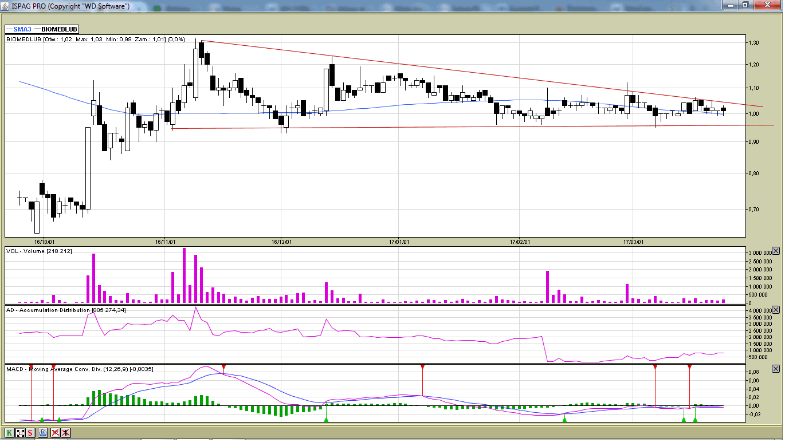
Task: Click the 16/11/01 date axis marker
Action: 165,242
